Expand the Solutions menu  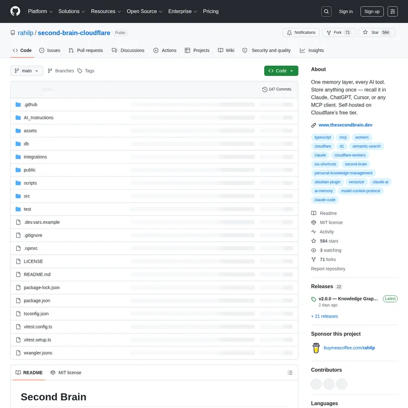(71, 11)
